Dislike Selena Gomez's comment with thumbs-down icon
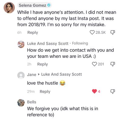 [x=112, y=32]
